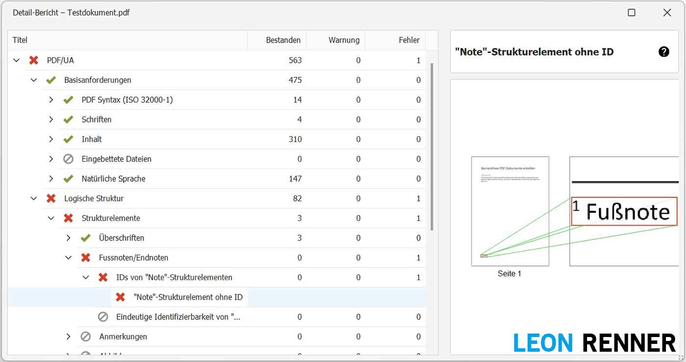Click the highlighted Fußnote box in preview

point(624,212)
